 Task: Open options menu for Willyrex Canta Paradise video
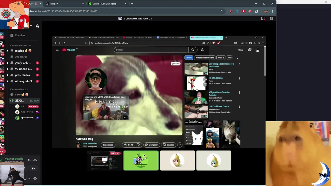point(239,92)
